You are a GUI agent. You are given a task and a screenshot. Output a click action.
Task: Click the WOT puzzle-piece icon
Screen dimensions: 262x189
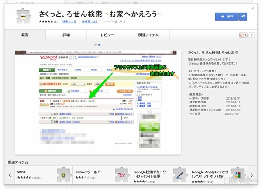click(x=63, y=174)
